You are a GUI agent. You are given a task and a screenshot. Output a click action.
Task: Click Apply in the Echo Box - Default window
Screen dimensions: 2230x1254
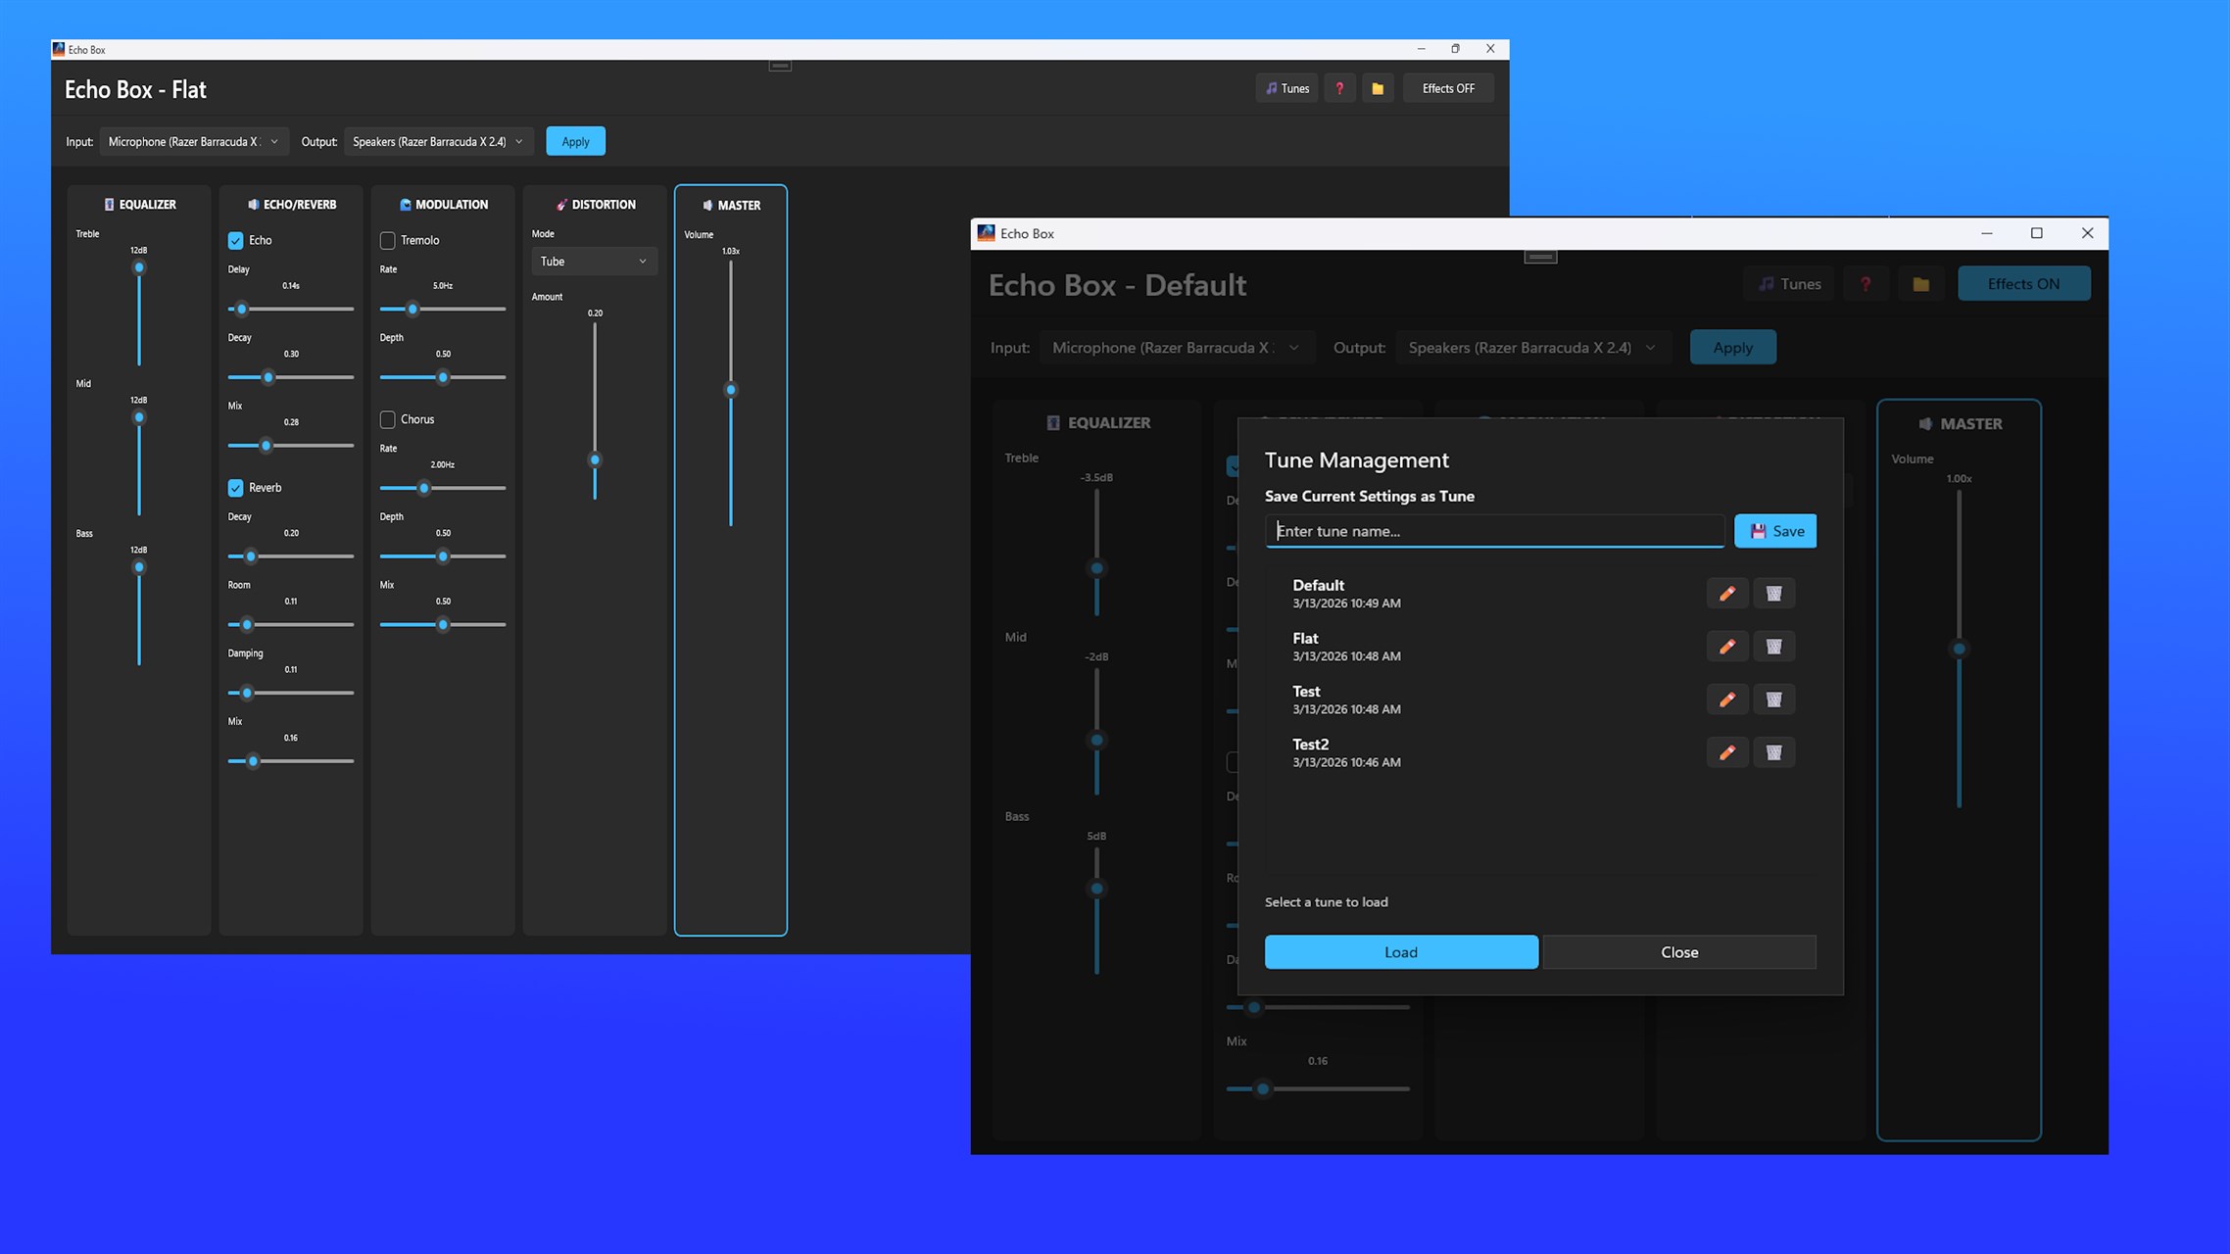1732,348
